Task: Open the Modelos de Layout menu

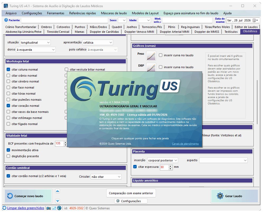Action: 145,13
